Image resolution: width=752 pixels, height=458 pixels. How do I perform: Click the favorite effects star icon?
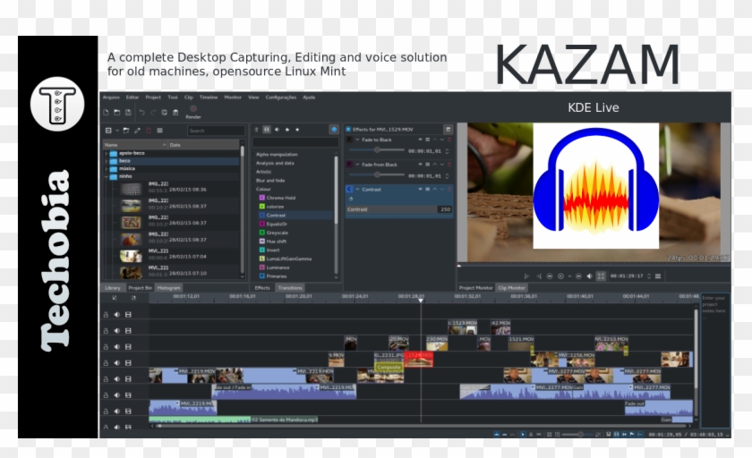coord(298,130)
